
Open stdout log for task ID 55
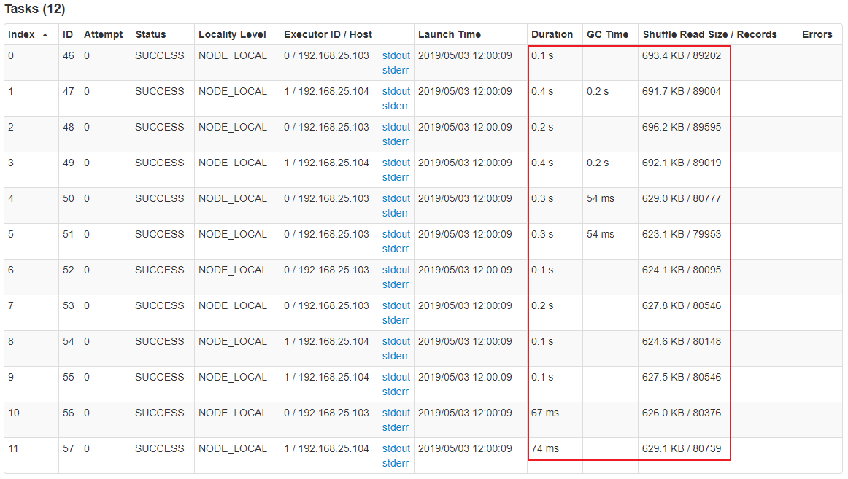point(396,377)
